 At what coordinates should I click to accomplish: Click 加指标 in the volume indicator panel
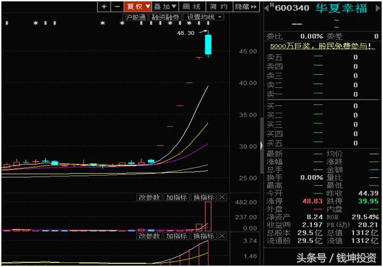tap(176, 198)
